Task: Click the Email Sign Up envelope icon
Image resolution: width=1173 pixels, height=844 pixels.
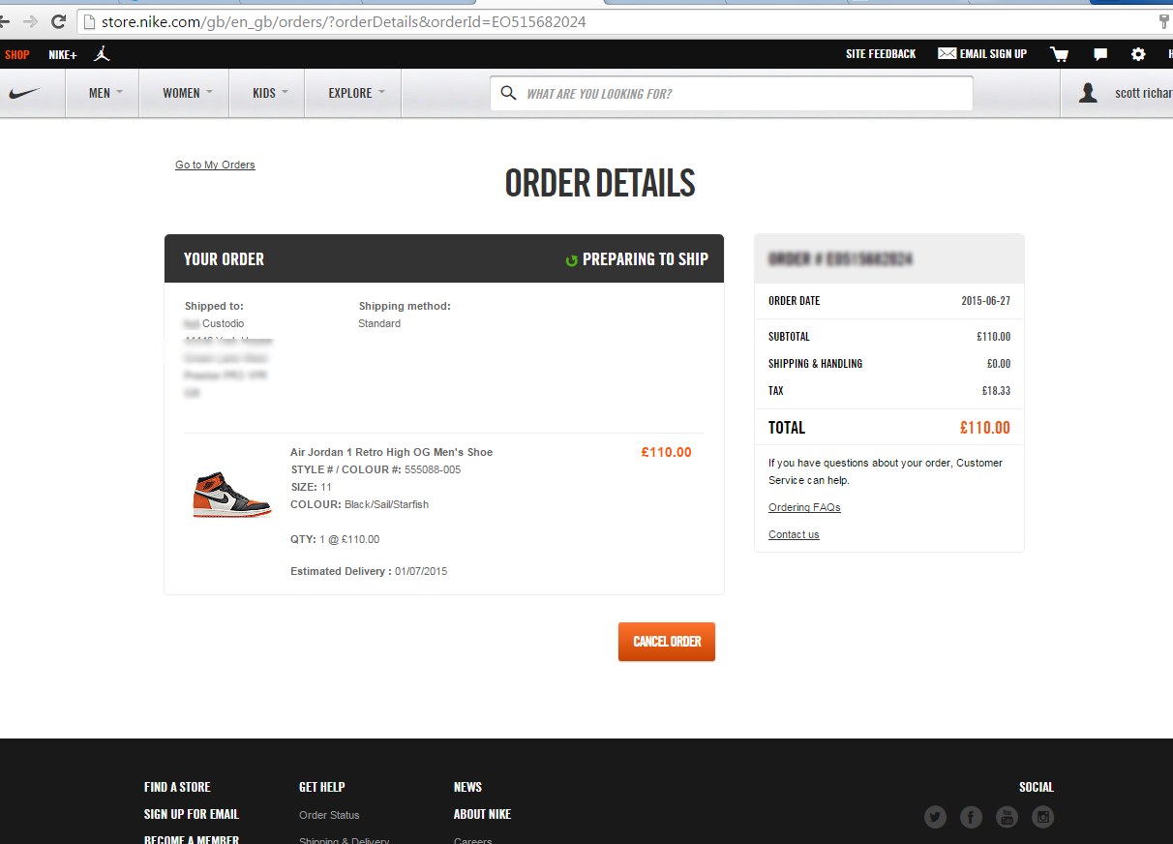Action: (x=947, y=53)
